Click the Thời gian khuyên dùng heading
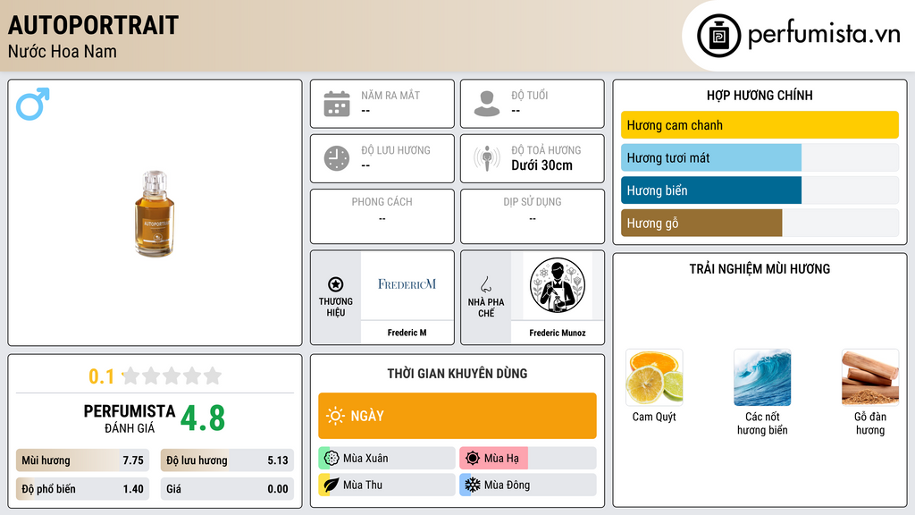Image resolution: width=915 pixels, height=515 pixels. [457, 374]
